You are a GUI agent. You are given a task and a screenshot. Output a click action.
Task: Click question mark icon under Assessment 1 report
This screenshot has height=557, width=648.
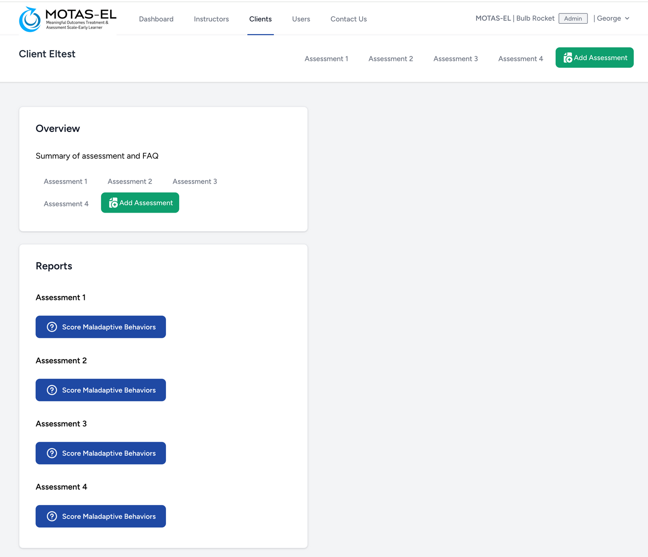coord(52,327)
